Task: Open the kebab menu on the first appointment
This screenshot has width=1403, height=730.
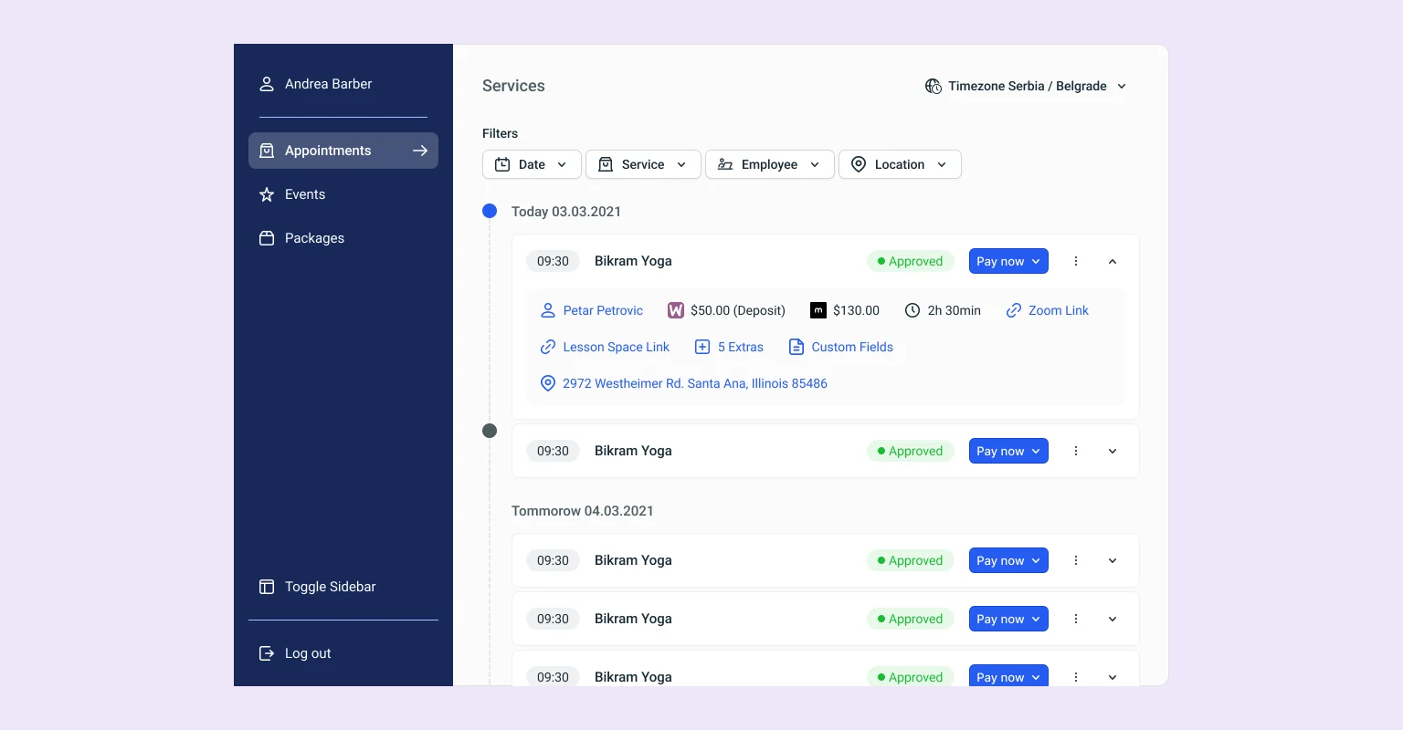Action: coord(1076,261)
